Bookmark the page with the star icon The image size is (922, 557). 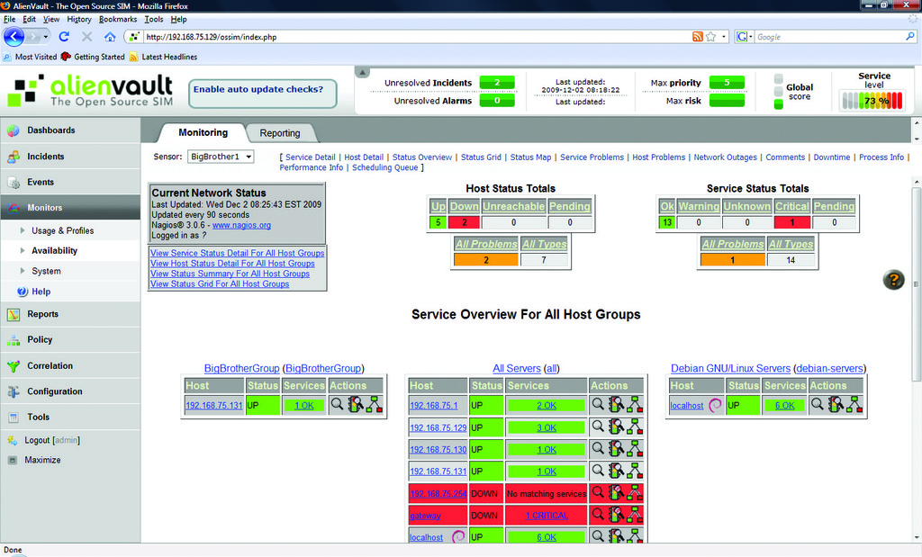pos(711,37)
